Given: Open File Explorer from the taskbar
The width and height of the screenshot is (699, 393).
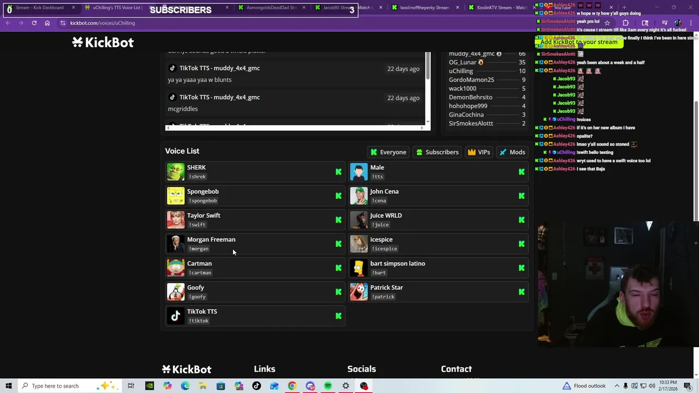Looking at the screenshot, I should tap(203, 386).
